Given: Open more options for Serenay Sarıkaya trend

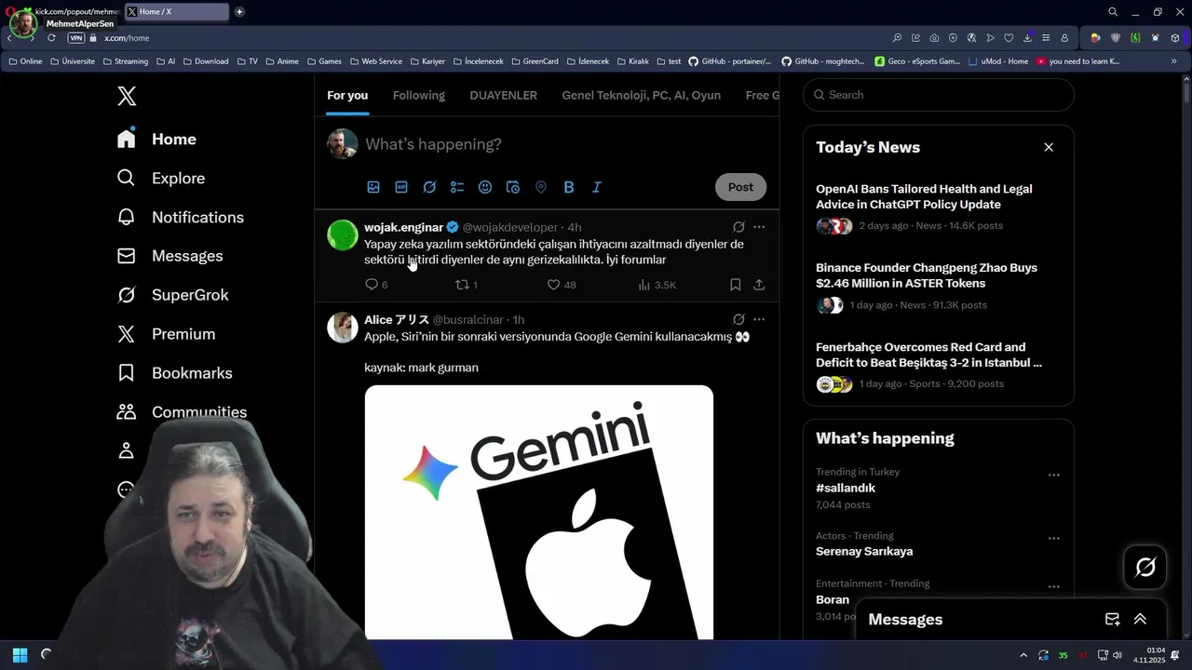Looking at the screenshot, I should tap(1054, 538).
